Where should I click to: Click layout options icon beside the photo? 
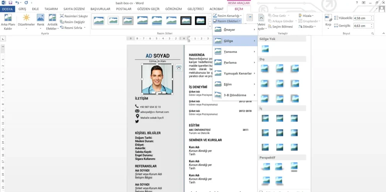(179, 68)
